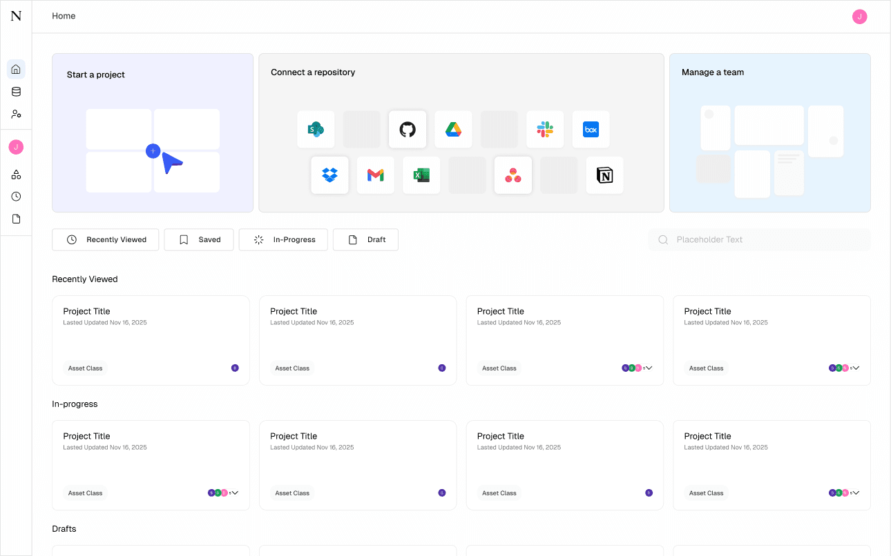The height and width of the screenshot is (556, 891).
Task: Select the In-Progress filter tab
Action: click(283, 239)
